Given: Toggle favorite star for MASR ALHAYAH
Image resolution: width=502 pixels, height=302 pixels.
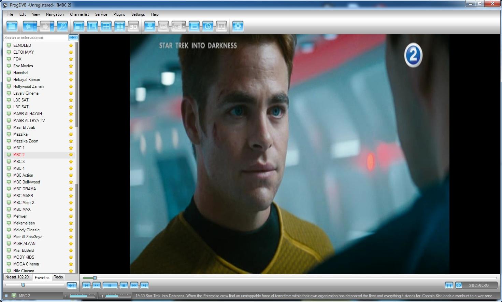Looking at the screenshot, I should (71, 114).
